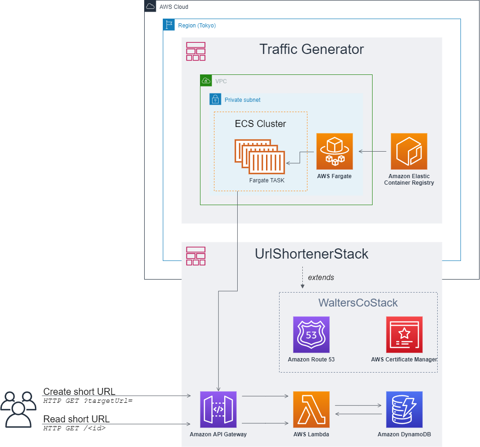Click the 'ECS Cluster' label
Viewport: 480px width, 447px height.
[260, 124]
